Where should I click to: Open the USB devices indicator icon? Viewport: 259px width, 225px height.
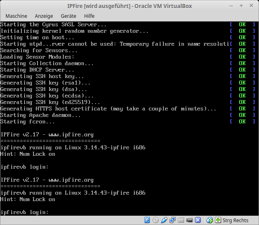click(x=164, y=220)
